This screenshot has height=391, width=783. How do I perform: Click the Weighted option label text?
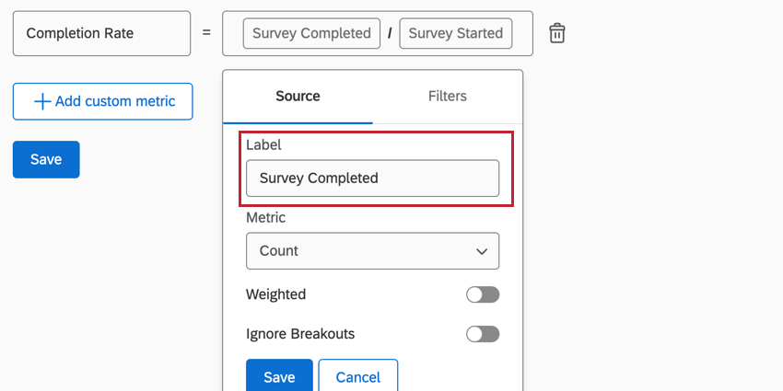(x=275, y=294)
